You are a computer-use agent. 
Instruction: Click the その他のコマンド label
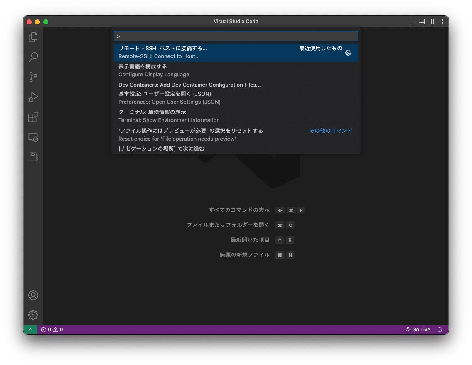(330, 131)
